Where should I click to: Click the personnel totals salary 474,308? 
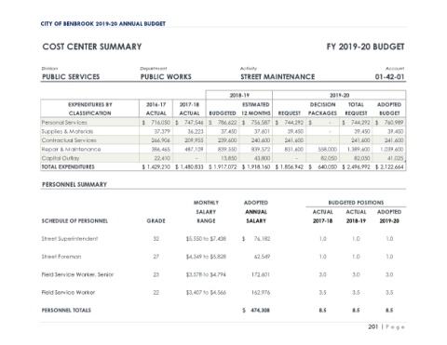[261, 311]
